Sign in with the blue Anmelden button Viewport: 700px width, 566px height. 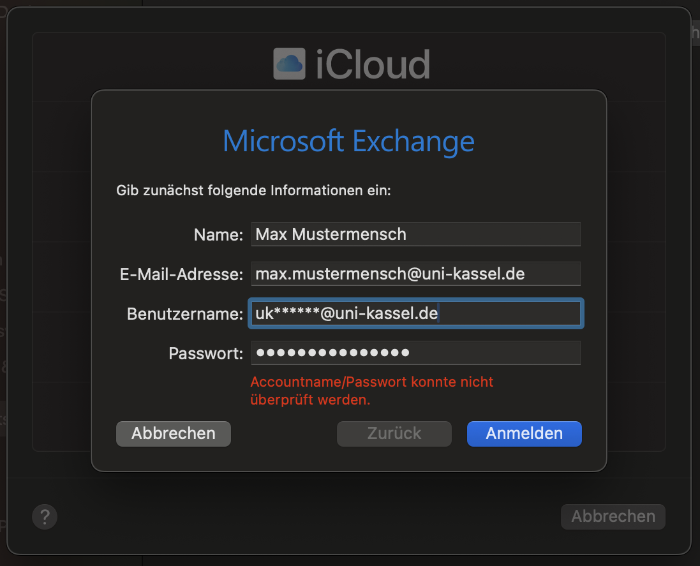pos(524,434)
